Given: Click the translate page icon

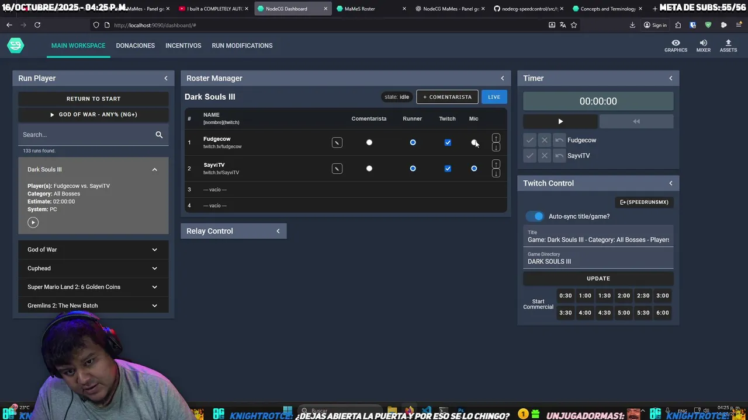Looking at the screenshot, I should 563,25.
